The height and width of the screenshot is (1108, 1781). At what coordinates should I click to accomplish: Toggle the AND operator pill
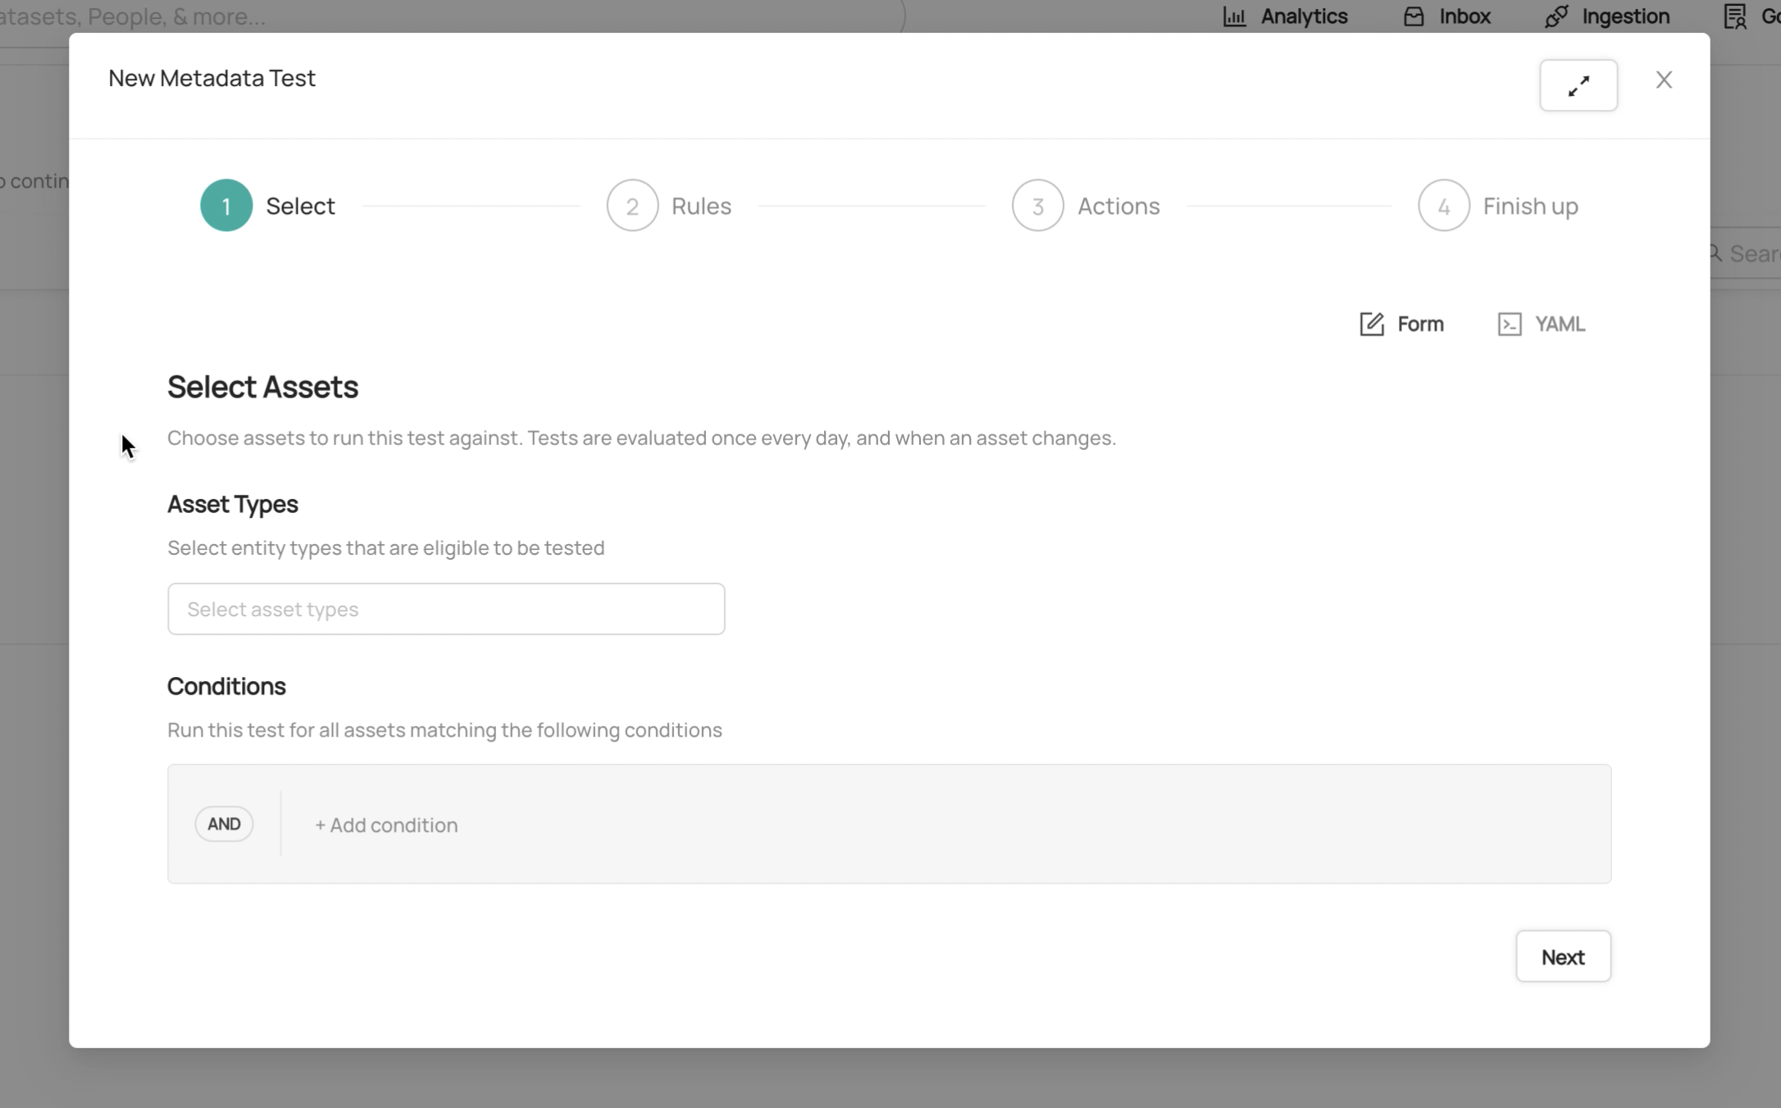coord(224,824)
